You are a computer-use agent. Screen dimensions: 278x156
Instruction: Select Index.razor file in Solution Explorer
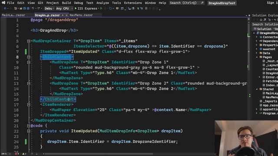pyautogui.click(x=270, y=85)
